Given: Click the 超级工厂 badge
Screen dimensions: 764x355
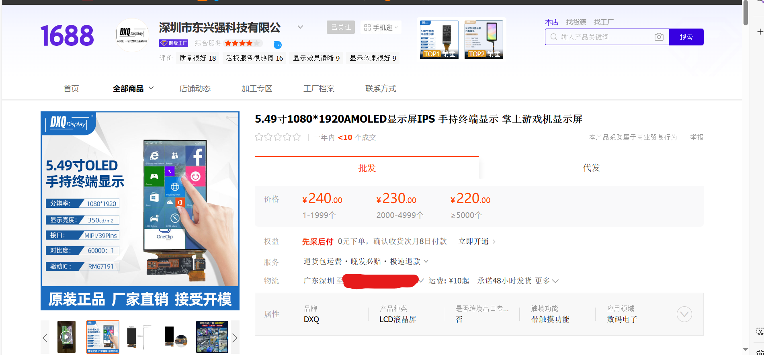Looking at the screenshot, I should pyautogui.click(x=173, y=43).
